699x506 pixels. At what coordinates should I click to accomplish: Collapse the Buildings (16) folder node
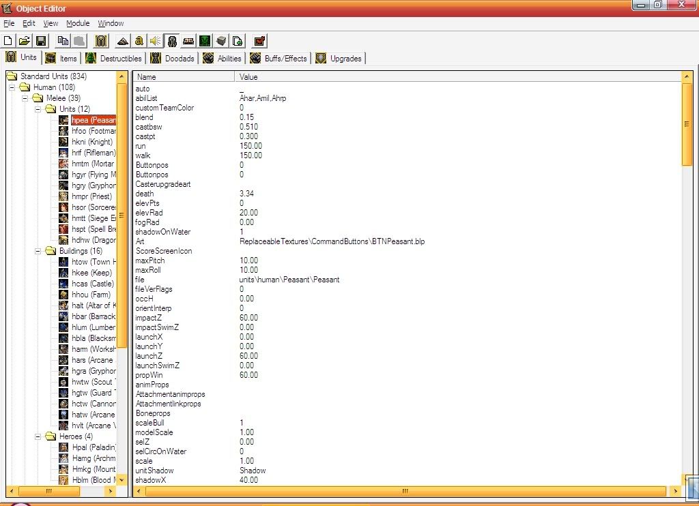(38, 251)
